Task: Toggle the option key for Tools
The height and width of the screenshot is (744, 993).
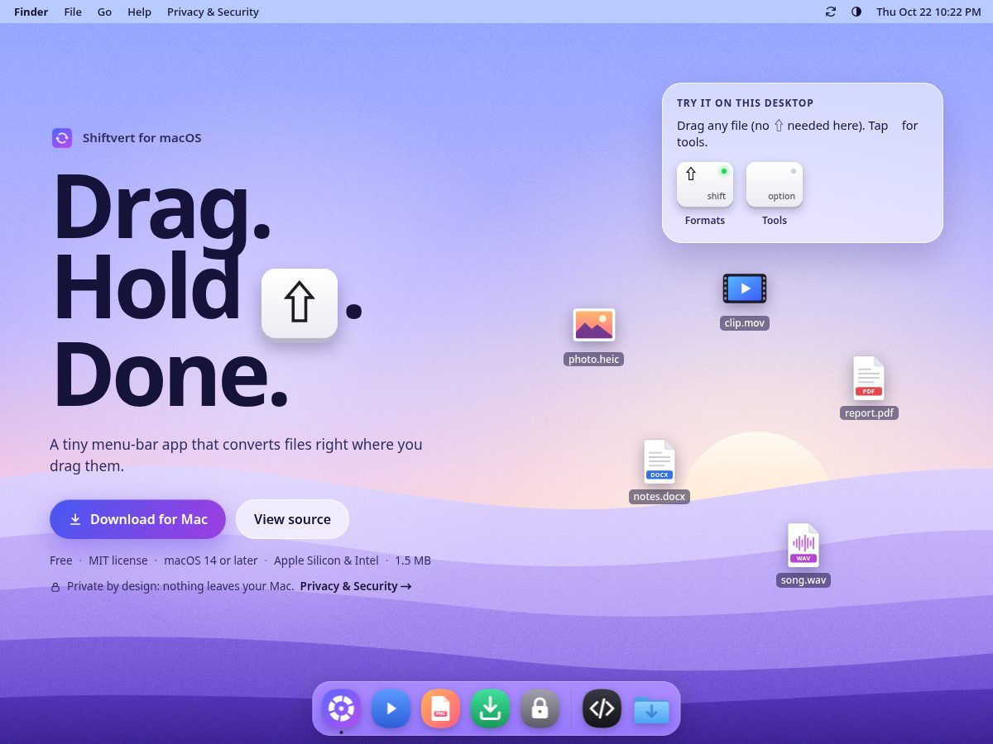Action: pos(775,184)
